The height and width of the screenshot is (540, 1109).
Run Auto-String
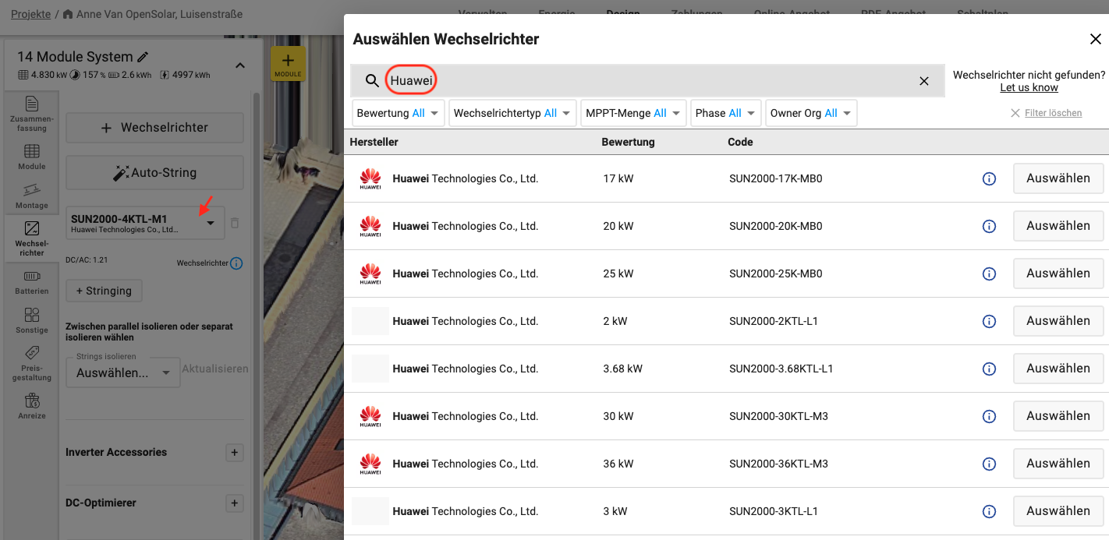tap(154, 173)
